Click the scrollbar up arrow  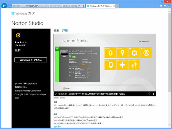(x=169, y=11)
